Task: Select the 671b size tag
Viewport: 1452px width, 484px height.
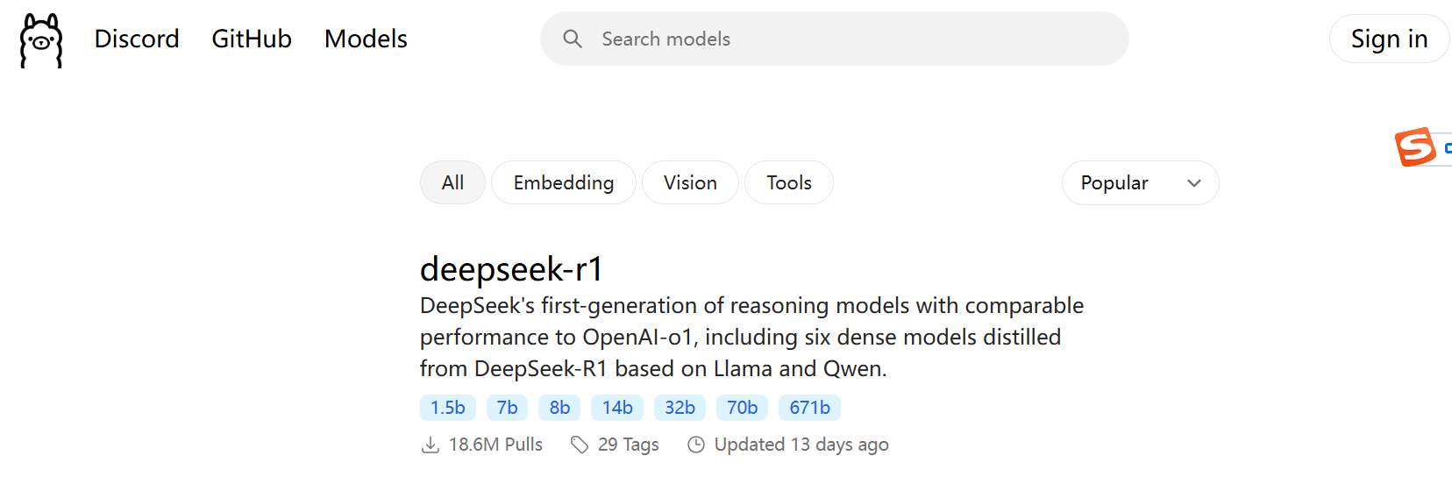Action: [x=809, y=408]
